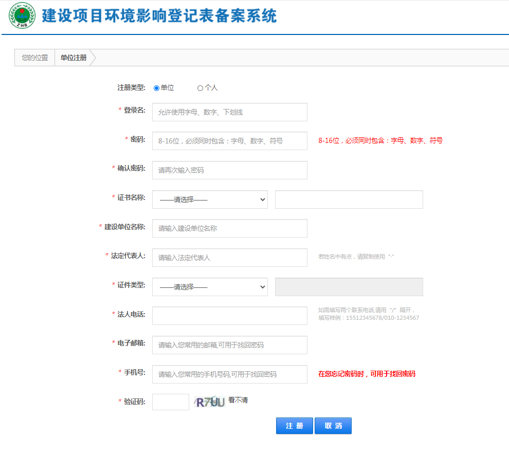Click the ZHB logo icon
Image resolution: width=509 pixels, height=455 pixels.
(22, 15)
